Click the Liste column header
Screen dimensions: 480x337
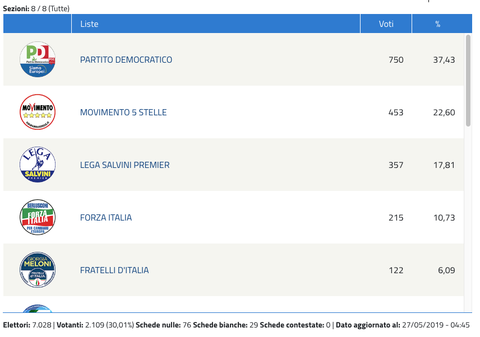pos(215,24)
